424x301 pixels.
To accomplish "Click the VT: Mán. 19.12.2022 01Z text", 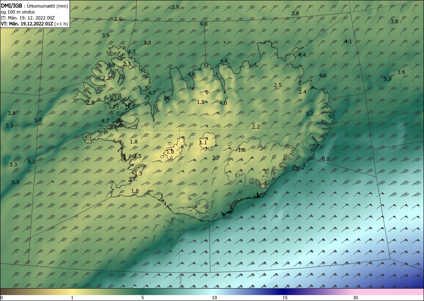I will coord(27,23).
